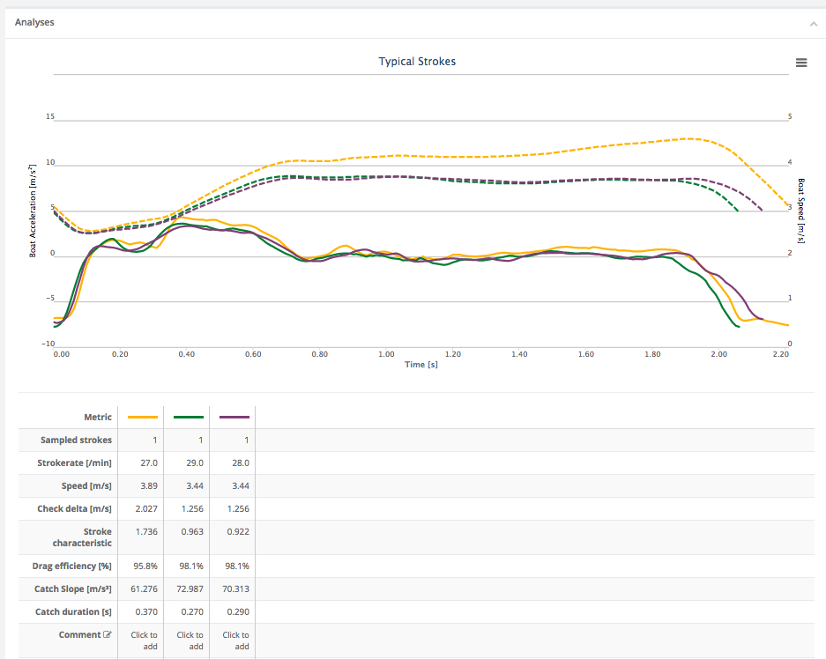Click the Boat Acceleration axis title
This screenshot has height=659, width=826.
point(33,209)
